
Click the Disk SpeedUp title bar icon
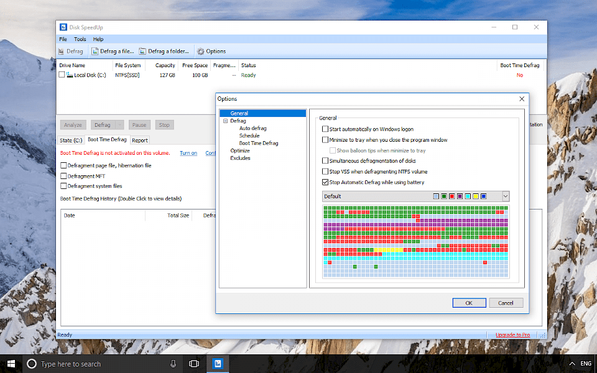63,27
